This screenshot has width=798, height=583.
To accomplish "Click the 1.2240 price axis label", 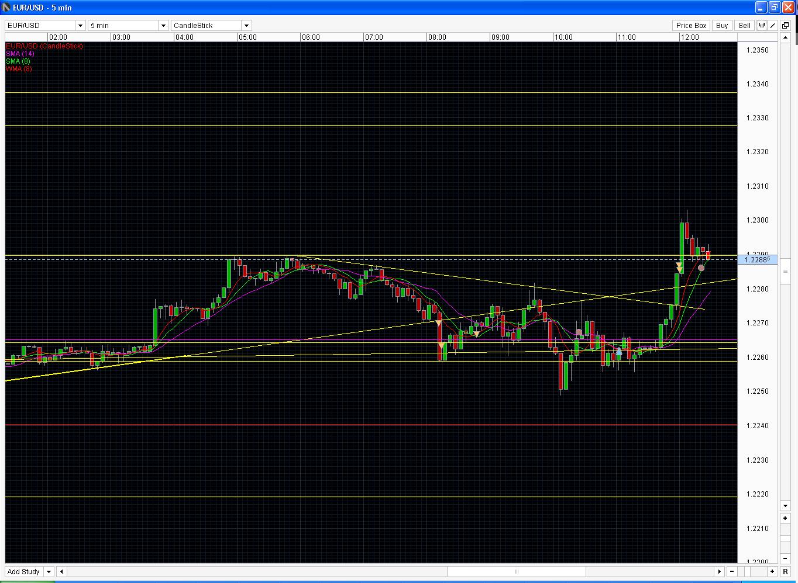I will (758, 425).
